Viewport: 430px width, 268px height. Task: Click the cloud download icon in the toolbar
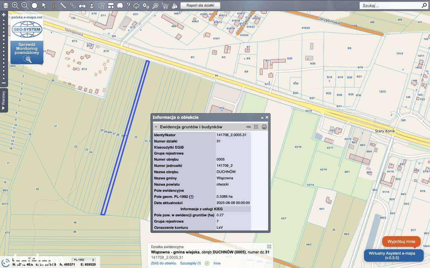136,5
